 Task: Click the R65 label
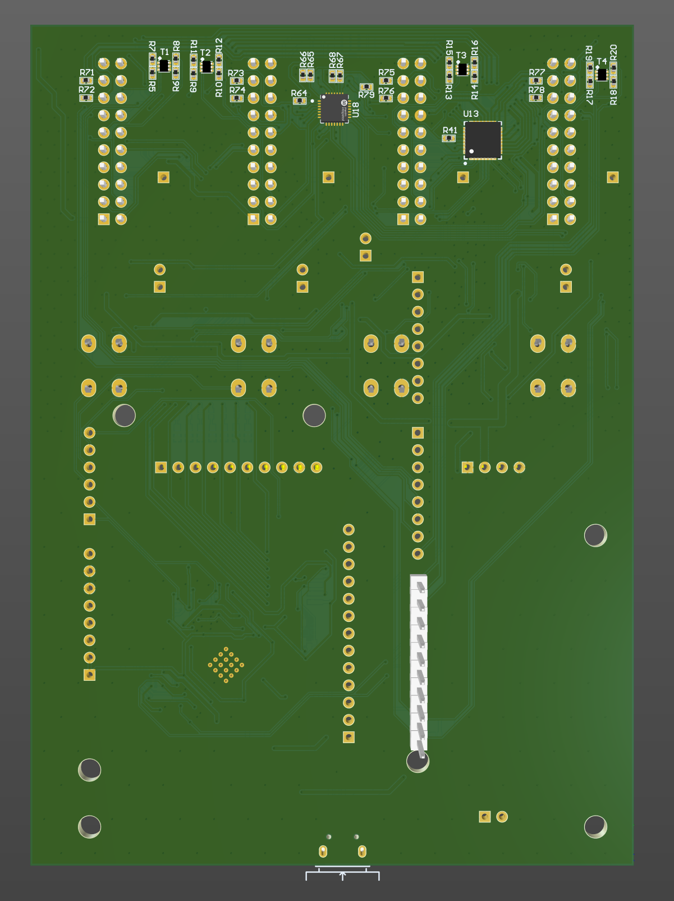pyautogui.click(x=310, y=58)
